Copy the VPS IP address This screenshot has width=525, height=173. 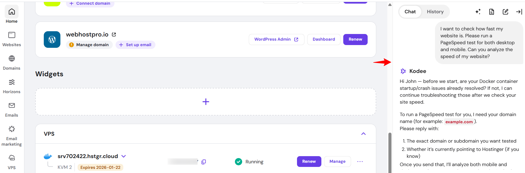click(x=204, y=162)
